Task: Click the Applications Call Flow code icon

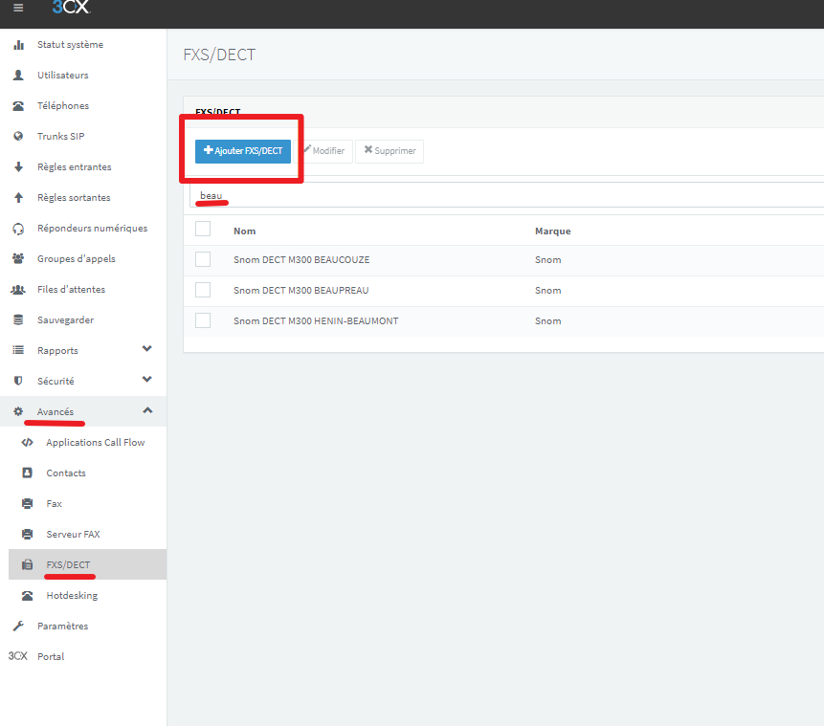Action: (28, 442)
